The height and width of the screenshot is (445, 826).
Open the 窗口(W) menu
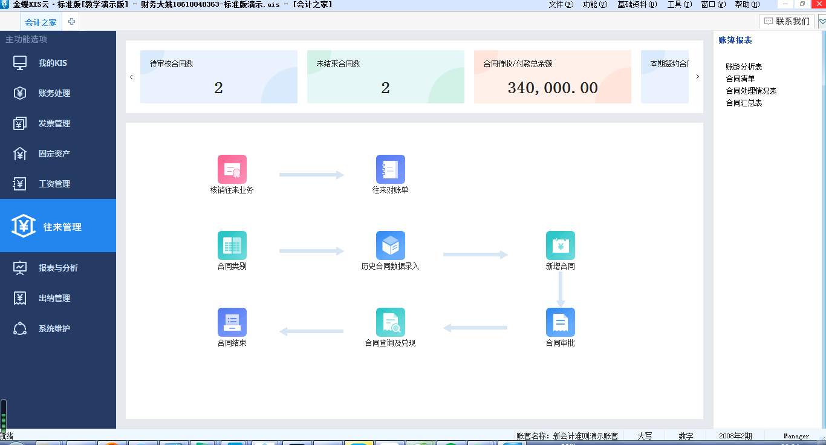click(x=713, y=4)
